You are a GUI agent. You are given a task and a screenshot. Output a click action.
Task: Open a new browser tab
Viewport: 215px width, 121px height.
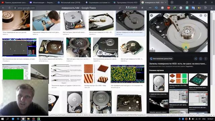172,2
